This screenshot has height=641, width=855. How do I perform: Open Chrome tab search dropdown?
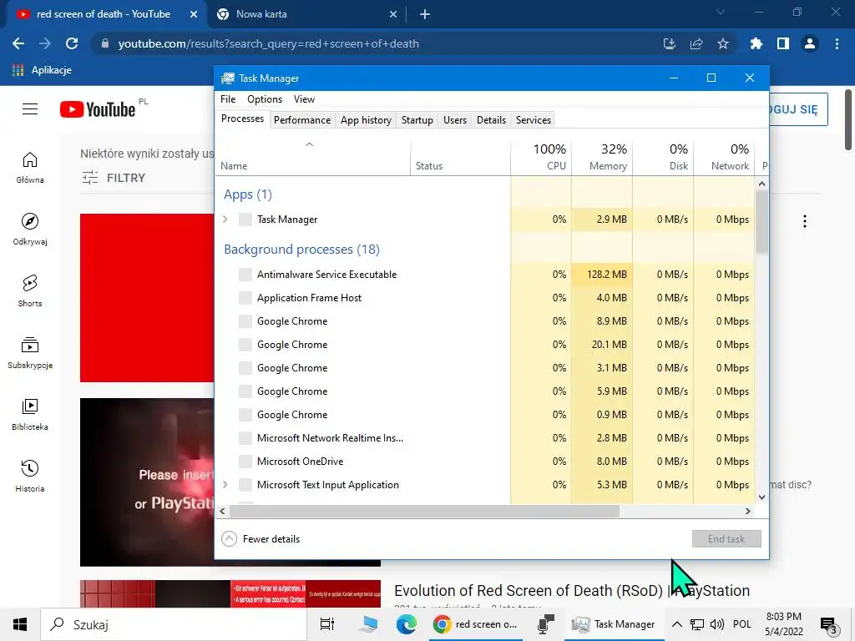[721, 12]
